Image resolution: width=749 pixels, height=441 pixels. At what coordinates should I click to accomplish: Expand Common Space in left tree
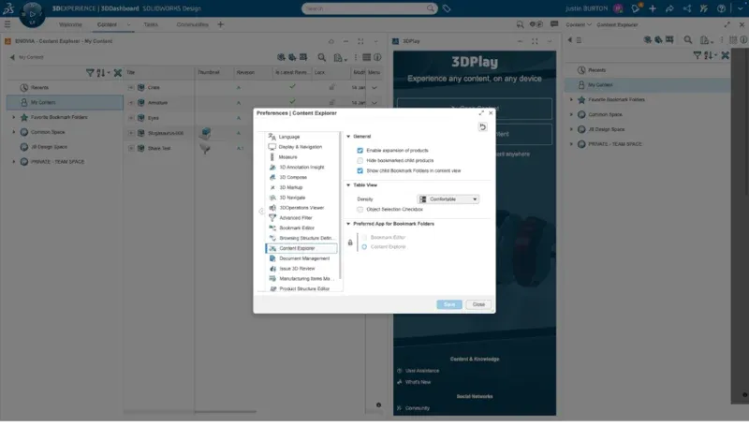(x=13, y=132)
